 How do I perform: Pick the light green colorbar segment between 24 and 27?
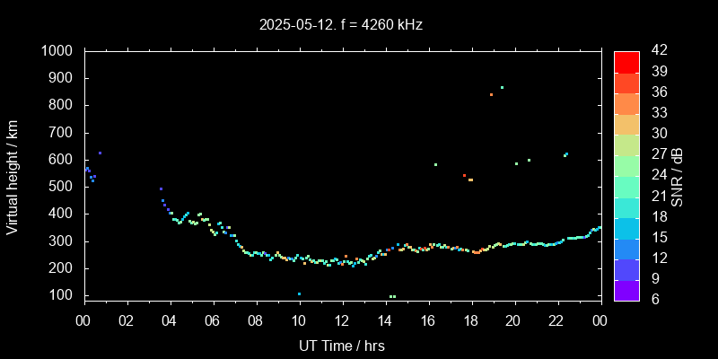(626, 165)
